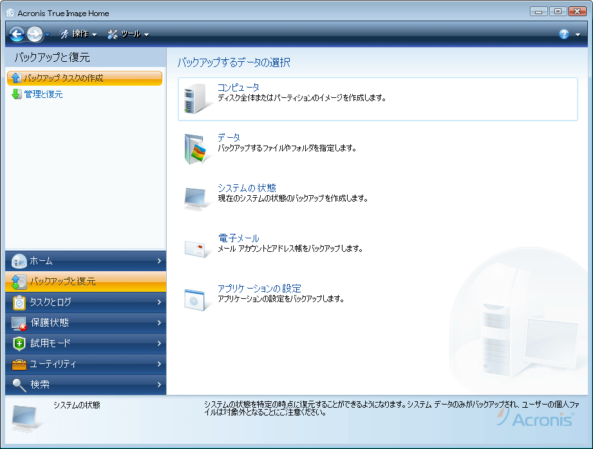
Task: Click description text メール アカウントとアドレス帳をバックアップします。
Action: pos(290,249)
